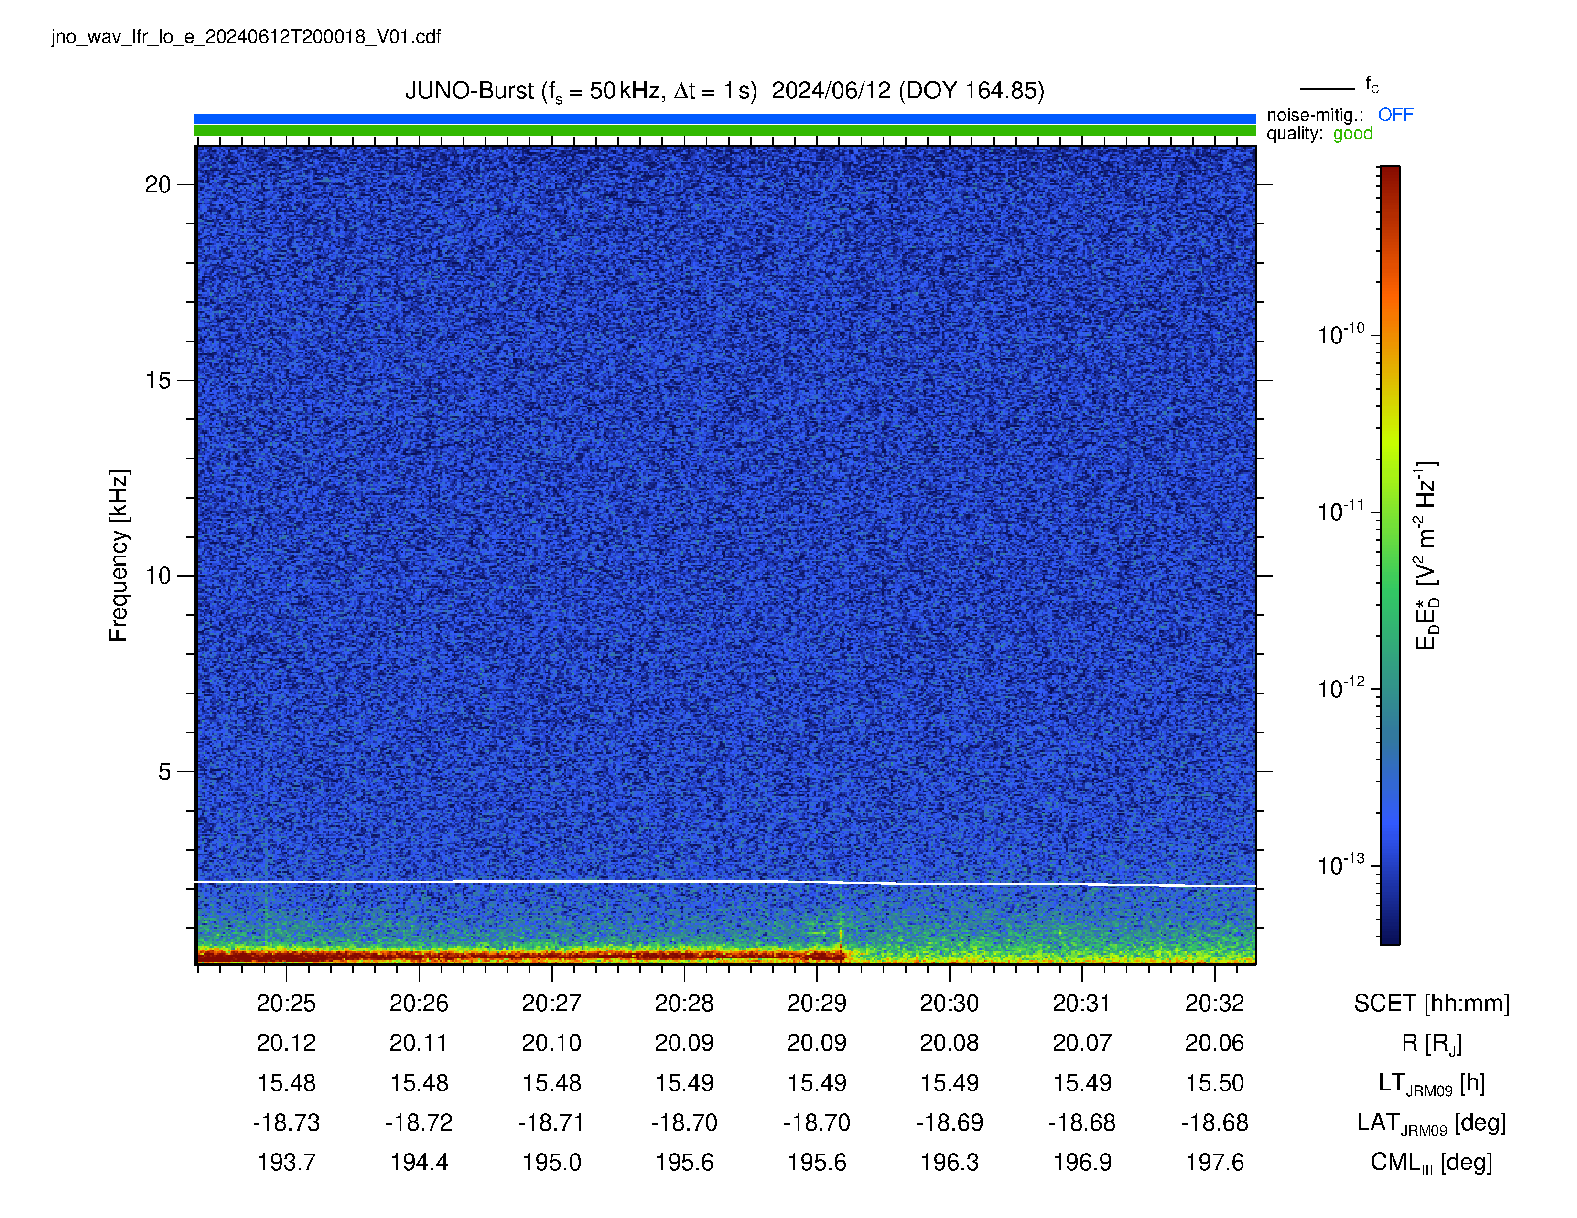Select the 20:25 SCET time label
This screenshot has width=1577, height=1218.
pyautogui.click(x=287, y=1003)
